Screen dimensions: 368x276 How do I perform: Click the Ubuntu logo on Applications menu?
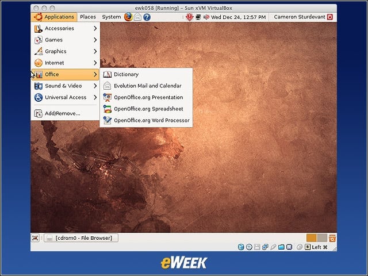point(38,17)
